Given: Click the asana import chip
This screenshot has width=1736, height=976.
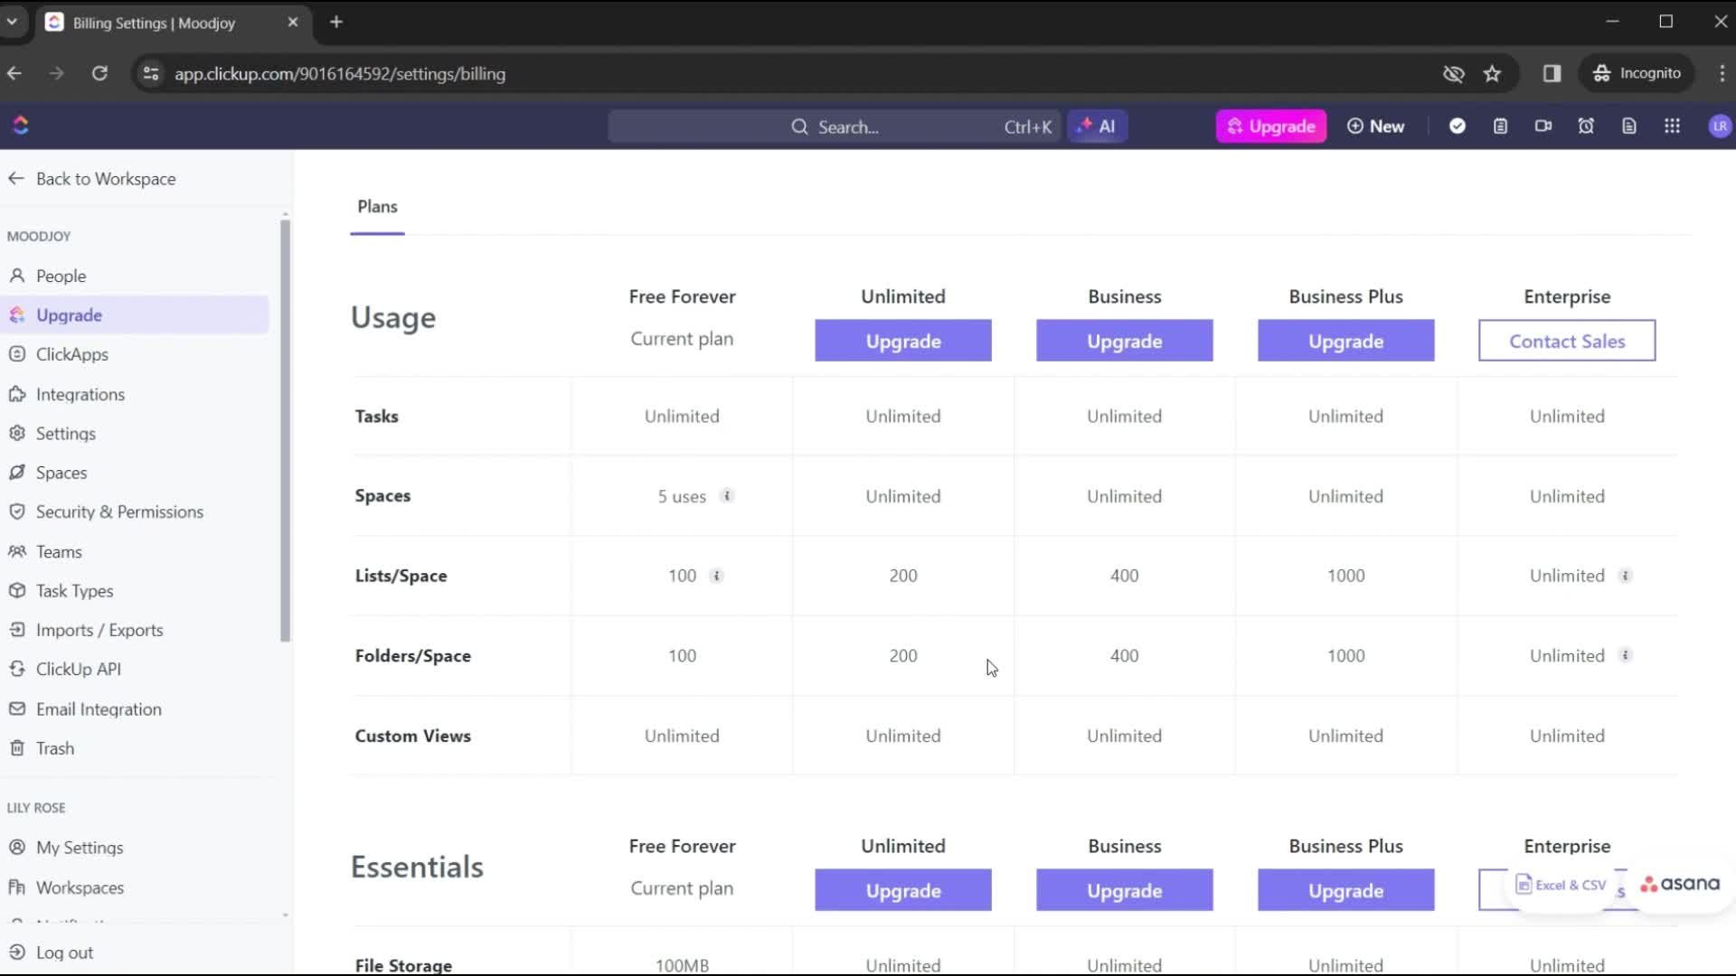Looking at the screenshot, I should 1680,885.
